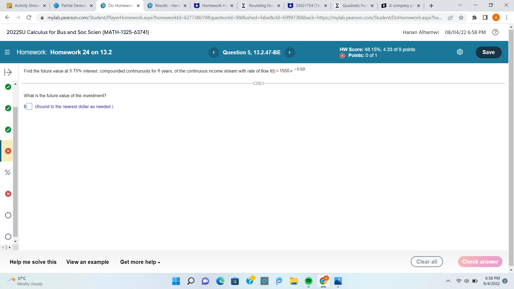Click the highlighted red X question indicator
514x289 pixels.
(x=8, y=151)
